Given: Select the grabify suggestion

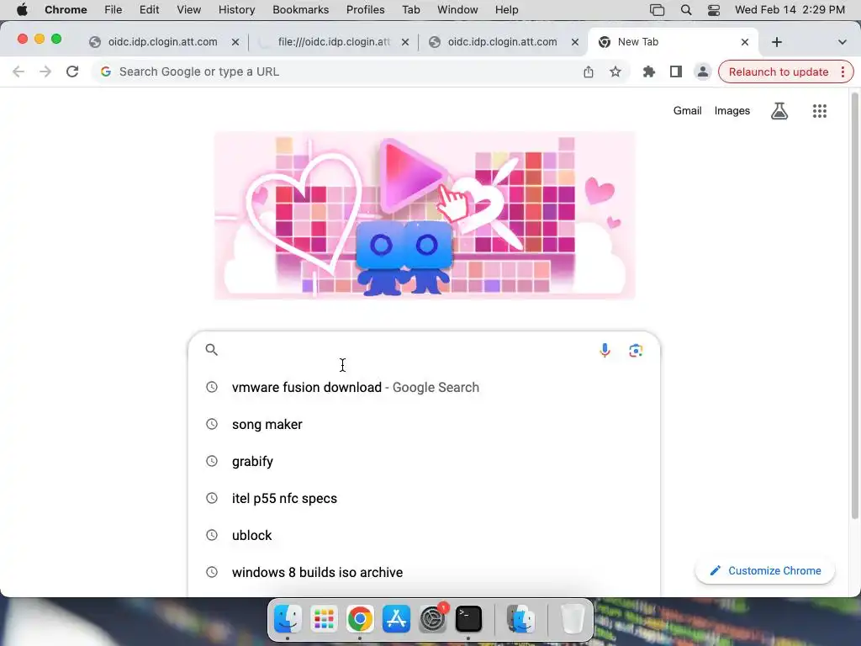Looking at the screenshot, I should [424, 461].
